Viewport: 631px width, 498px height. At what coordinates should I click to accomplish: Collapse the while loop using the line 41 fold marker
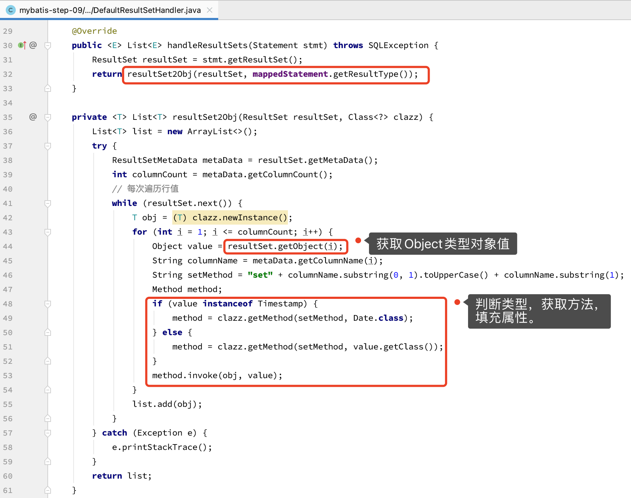coord(48,203)
